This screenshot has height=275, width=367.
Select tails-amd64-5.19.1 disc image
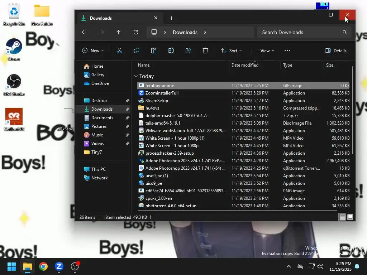click(243, 123)
